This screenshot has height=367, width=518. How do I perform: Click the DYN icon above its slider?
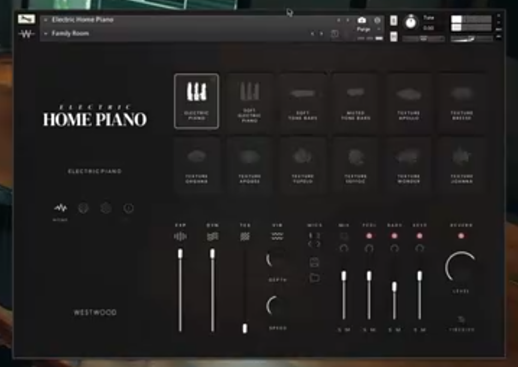(213, 236)
